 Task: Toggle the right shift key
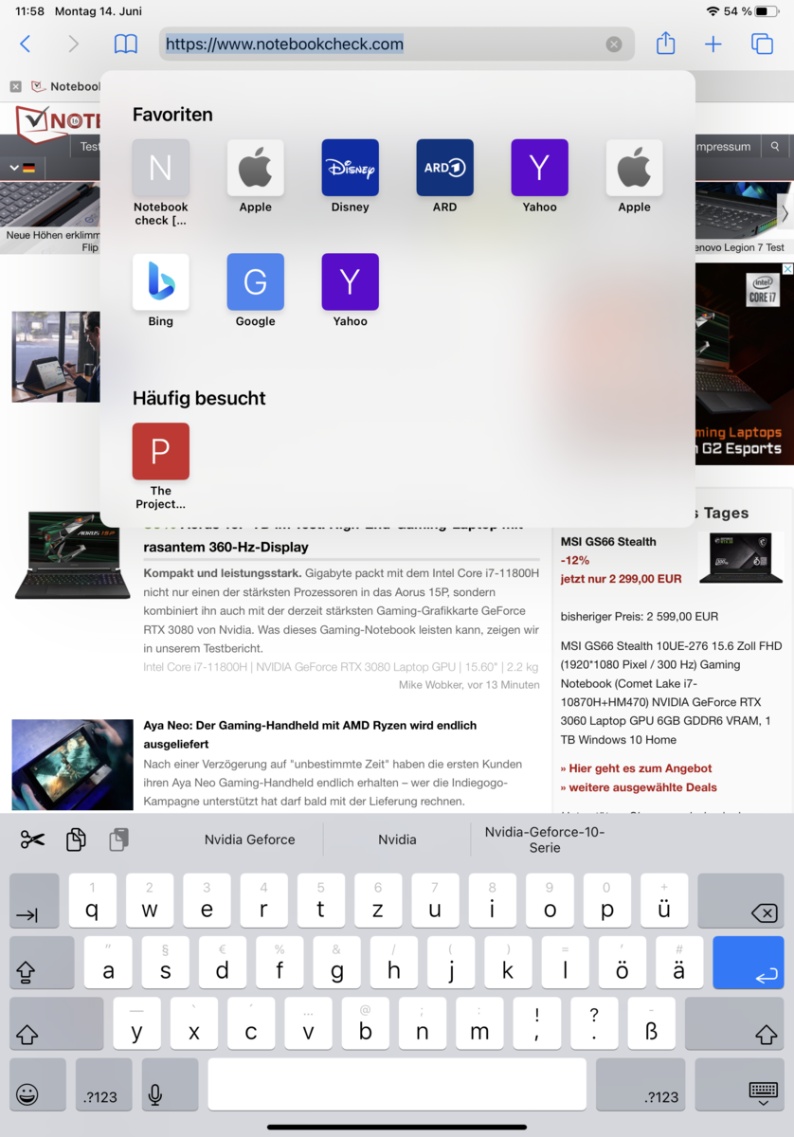coord(734,1024)
